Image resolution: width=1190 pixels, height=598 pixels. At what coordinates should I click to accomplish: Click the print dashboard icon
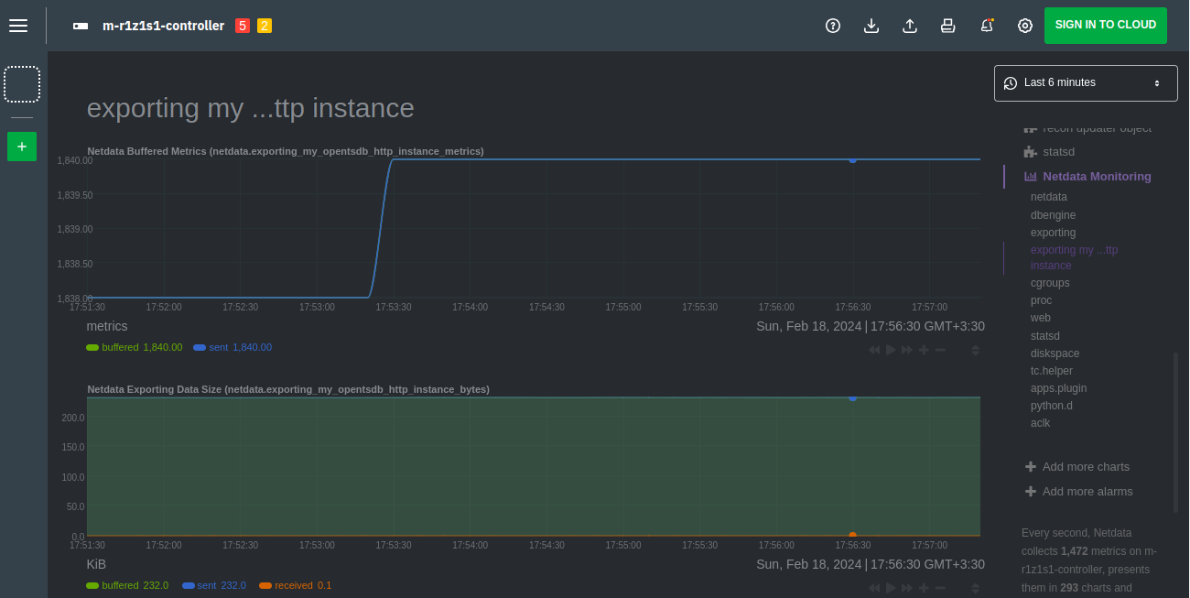(948, 26)
